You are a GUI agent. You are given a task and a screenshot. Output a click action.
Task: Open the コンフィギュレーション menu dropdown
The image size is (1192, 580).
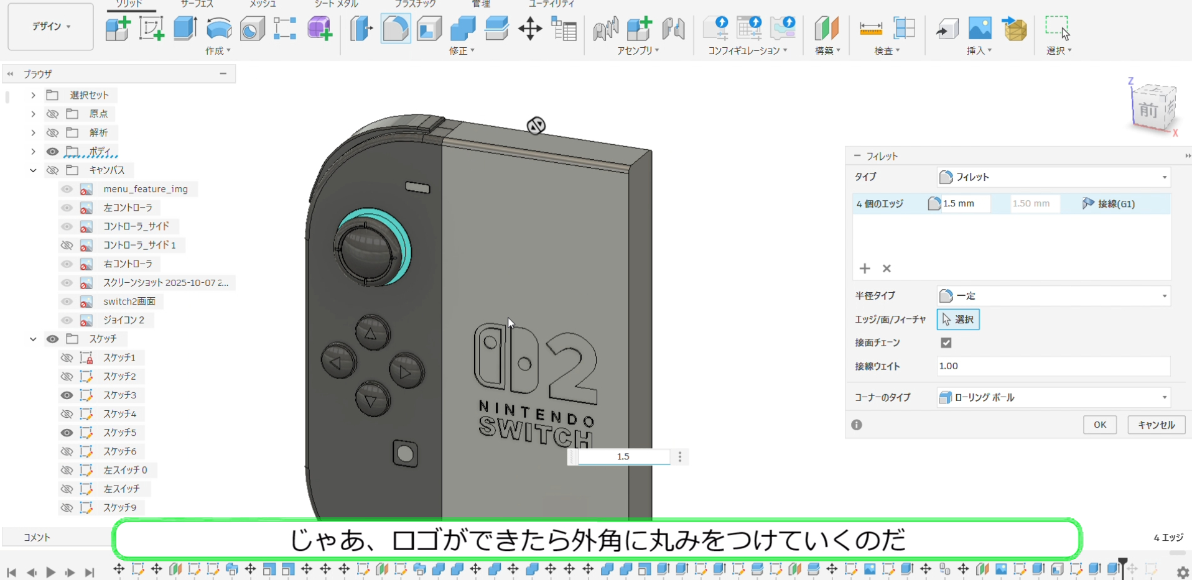click(x=748, y=51)
